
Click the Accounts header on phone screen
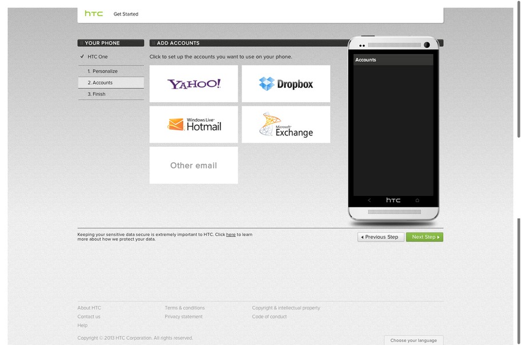394,60
